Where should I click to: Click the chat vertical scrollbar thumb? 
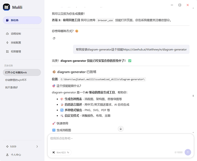(x=193, y=96)
